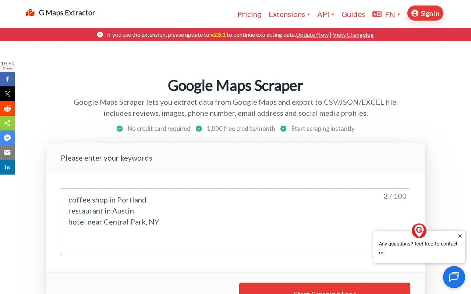Open the green ShareThis share icon
This screenshot has height=294, width=471.
pyautogui.click(x=7, y=123)
